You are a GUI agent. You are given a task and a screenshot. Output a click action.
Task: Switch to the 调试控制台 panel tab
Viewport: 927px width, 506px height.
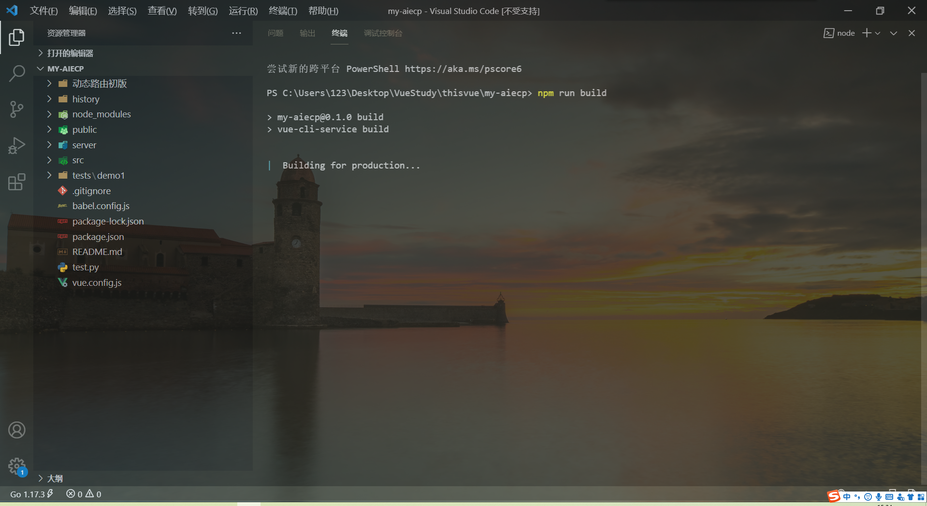click(x=383, y=33)
